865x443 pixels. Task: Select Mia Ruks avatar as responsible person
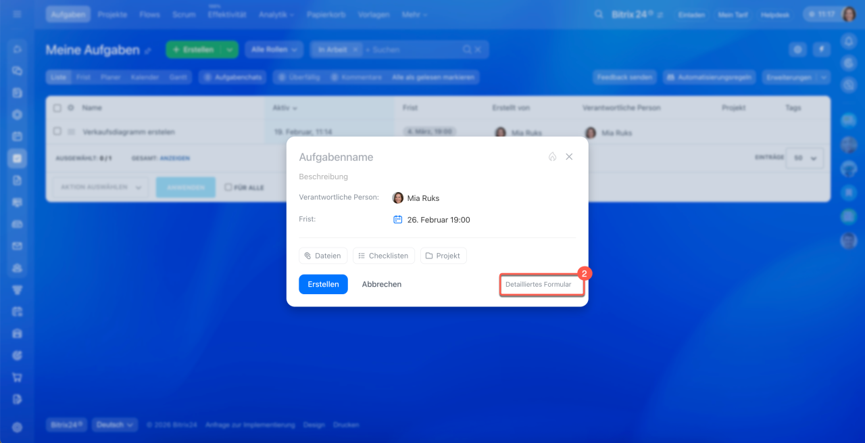[398, 198]
